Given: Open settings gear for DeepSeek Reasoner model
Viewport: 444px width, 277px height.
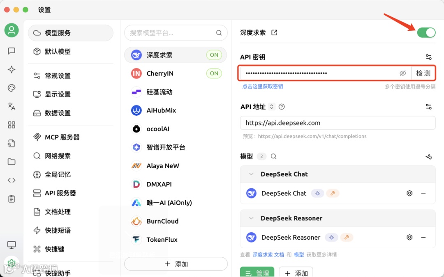Looking at the screenshot, I should [409, 237].
